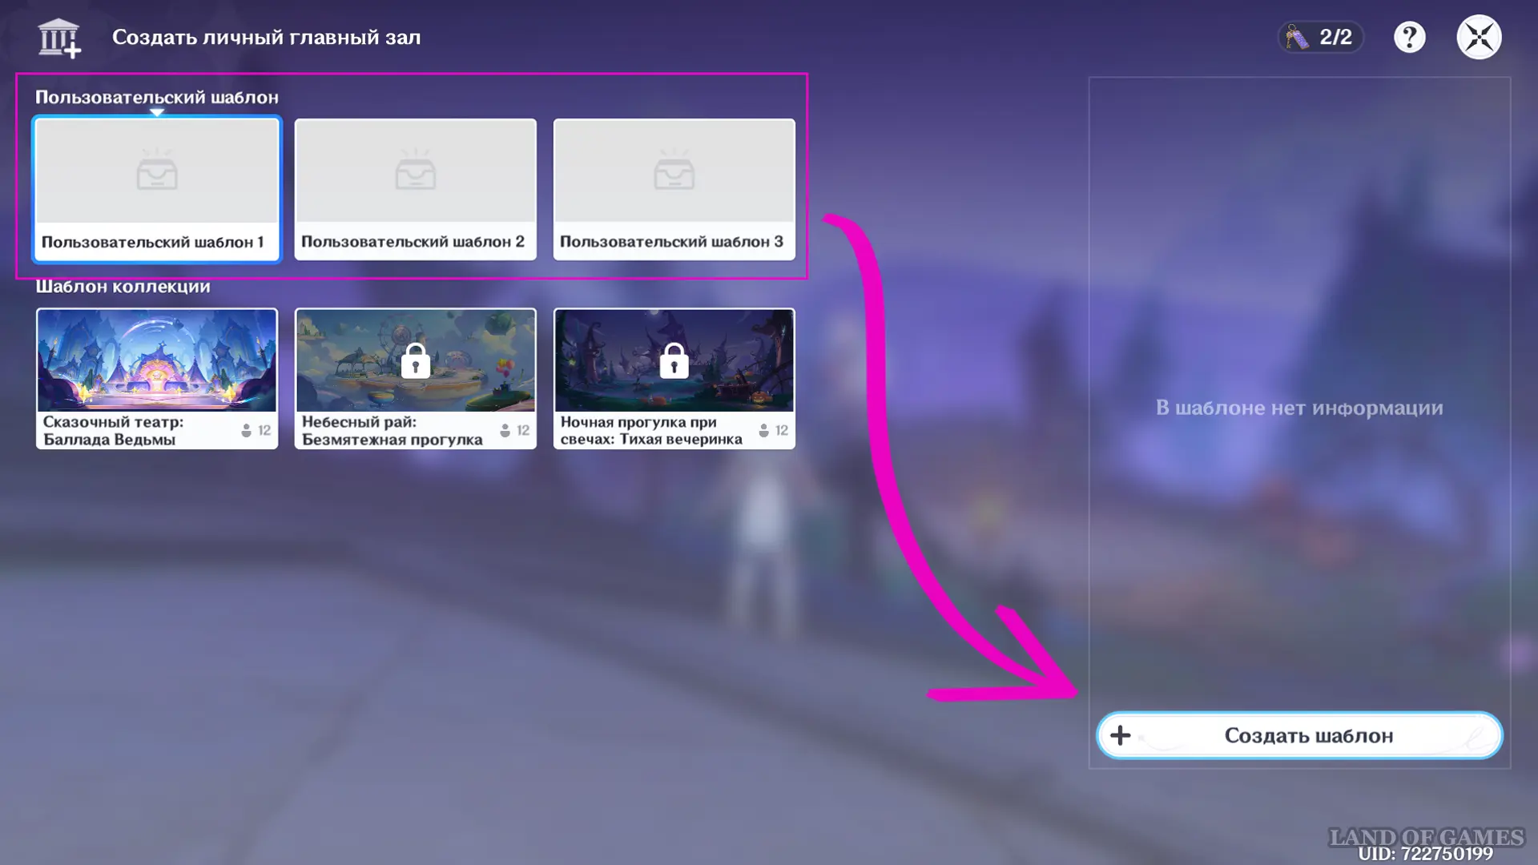The width and height of the screenshot is (1538, 865).
Task: Select Пользовательский шаблон 1 card
Action: (x=157, y=189)
